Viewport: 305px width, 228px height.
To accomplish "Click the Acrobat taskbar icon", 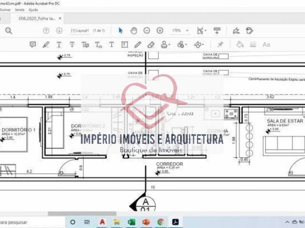I will pyautogui.click(x=175, y=222).
